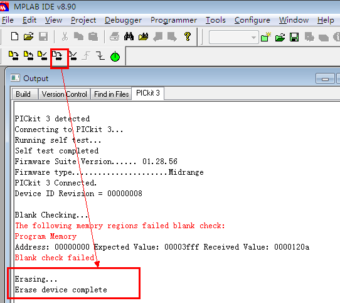Viewport: 340px width, 303px height.
Task: Click the 'Running self test...' line
Action: 58,140
